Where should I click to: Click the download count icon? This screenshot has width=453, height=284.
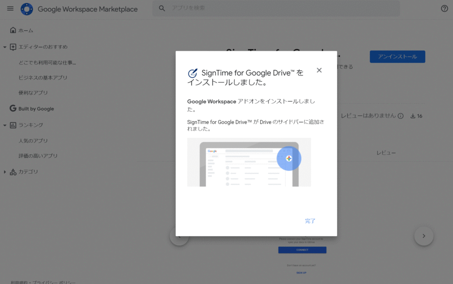click(x=413, y=116)
